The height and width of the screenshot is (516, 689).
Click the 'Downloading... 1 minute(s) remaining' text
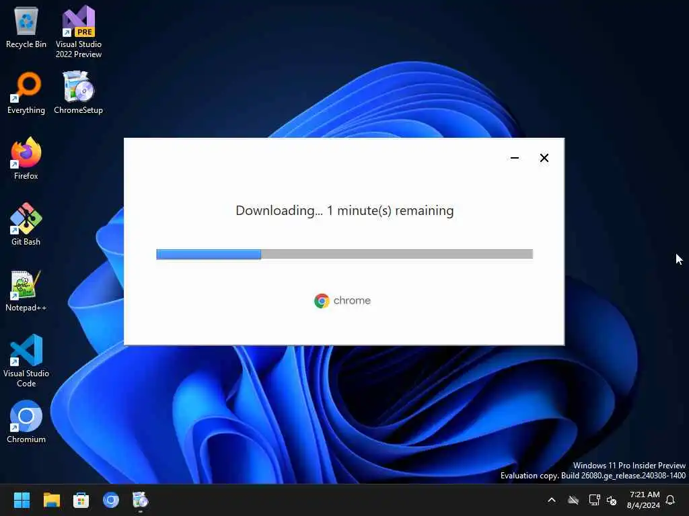tap(344, 210)
